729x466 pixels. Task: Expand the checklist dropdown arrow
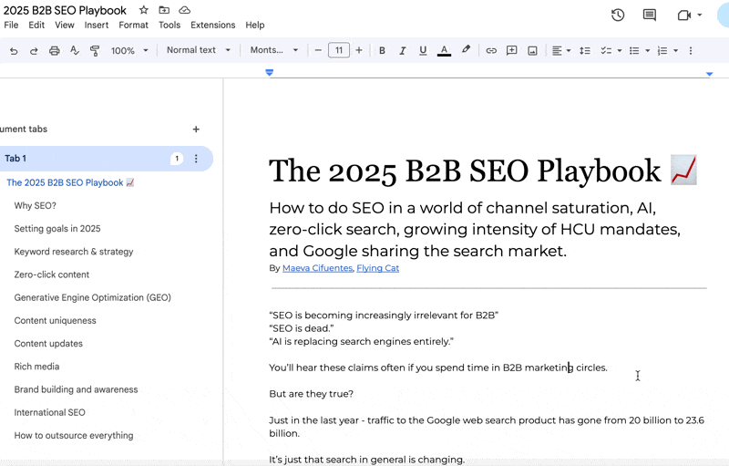[620, 51]
